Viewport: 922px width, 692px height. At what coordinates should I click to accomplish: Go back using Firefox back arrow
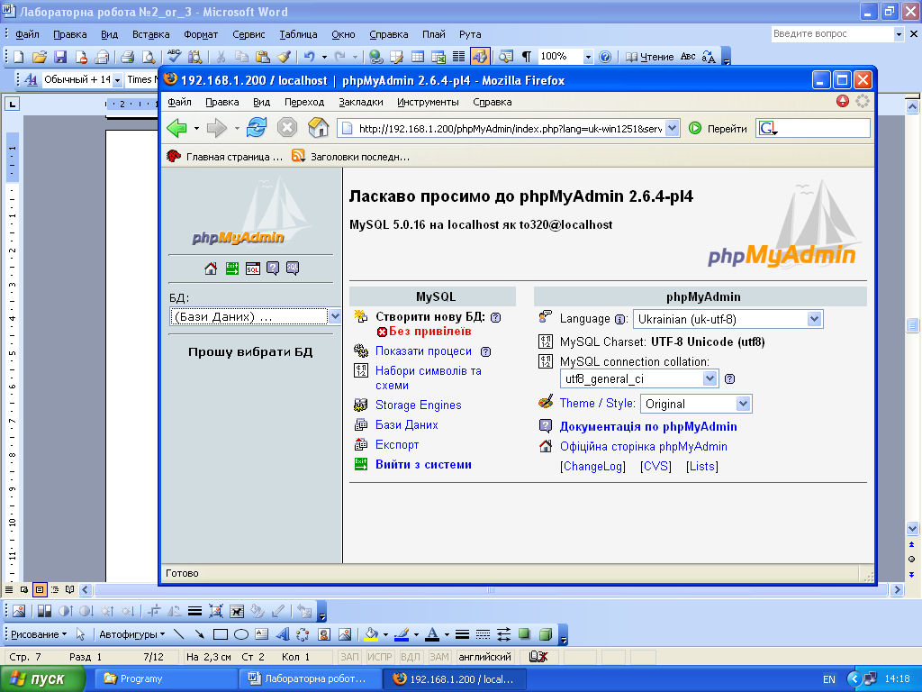tap(176, 128)
